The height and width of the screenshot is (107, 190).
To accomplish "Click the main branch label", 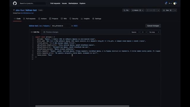I will click(75, 26).
